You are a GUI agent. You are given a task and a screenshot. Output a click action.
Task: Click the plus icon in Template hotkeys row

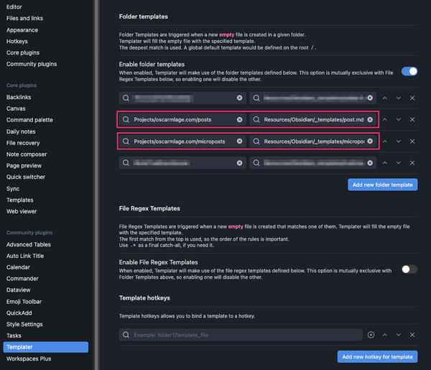371,335
